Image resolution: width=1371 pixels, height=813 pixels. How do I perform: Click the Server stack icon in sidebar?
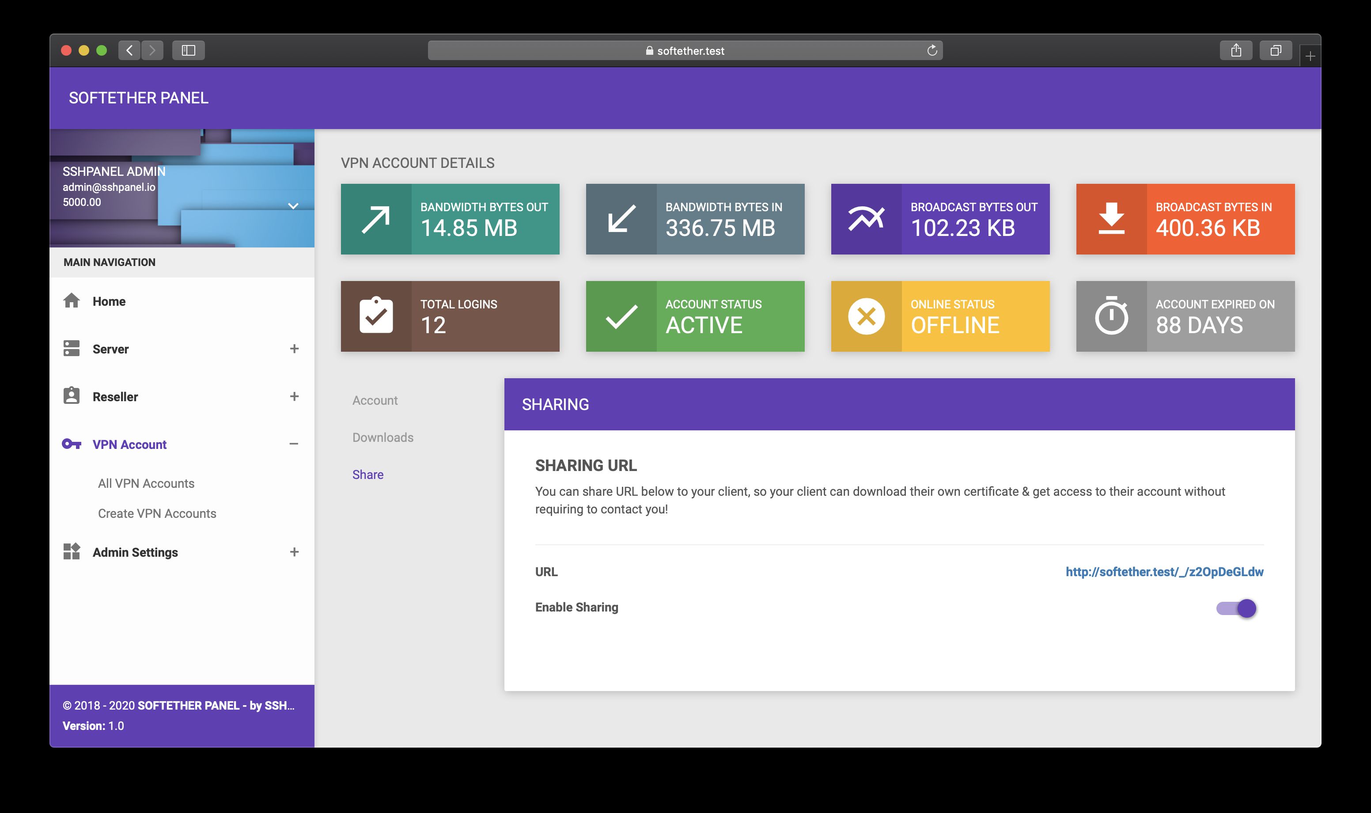71,349
